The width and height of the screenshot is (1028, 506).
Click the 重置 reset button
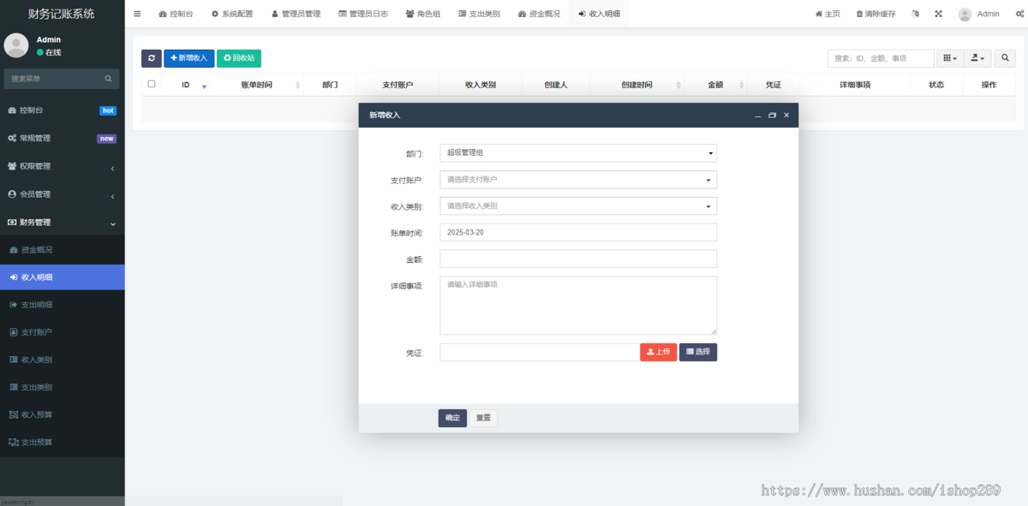(484, 418)
